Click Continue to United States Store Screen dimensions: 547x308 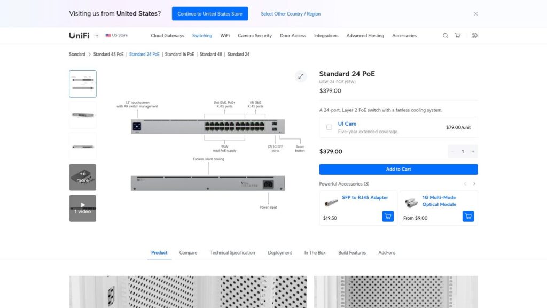click(x=210, y=14)
